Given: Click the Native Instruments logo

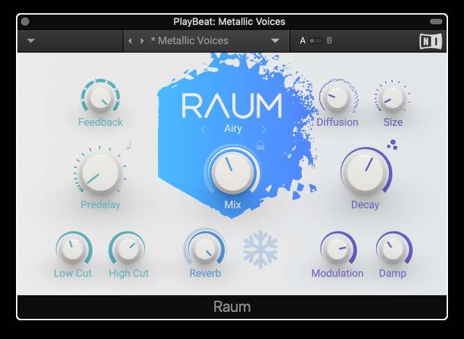Looking at the screenshot, I should (x=431, y=41).
